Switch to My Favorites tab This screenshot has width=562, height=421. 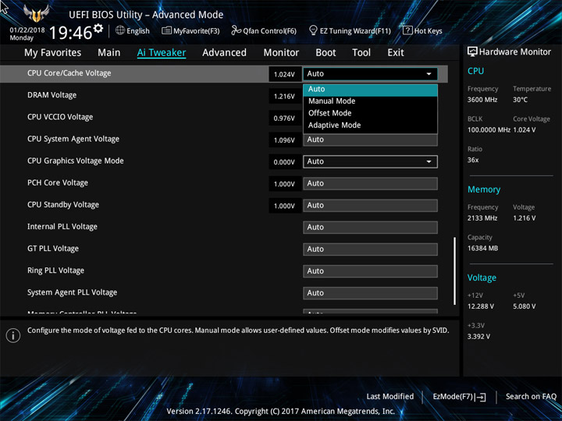(53, 53)
